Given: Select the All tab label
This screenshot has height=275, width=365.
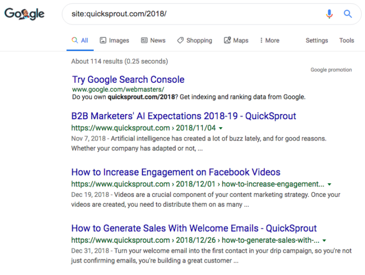Looking at the screenshot, I should 84,41.
